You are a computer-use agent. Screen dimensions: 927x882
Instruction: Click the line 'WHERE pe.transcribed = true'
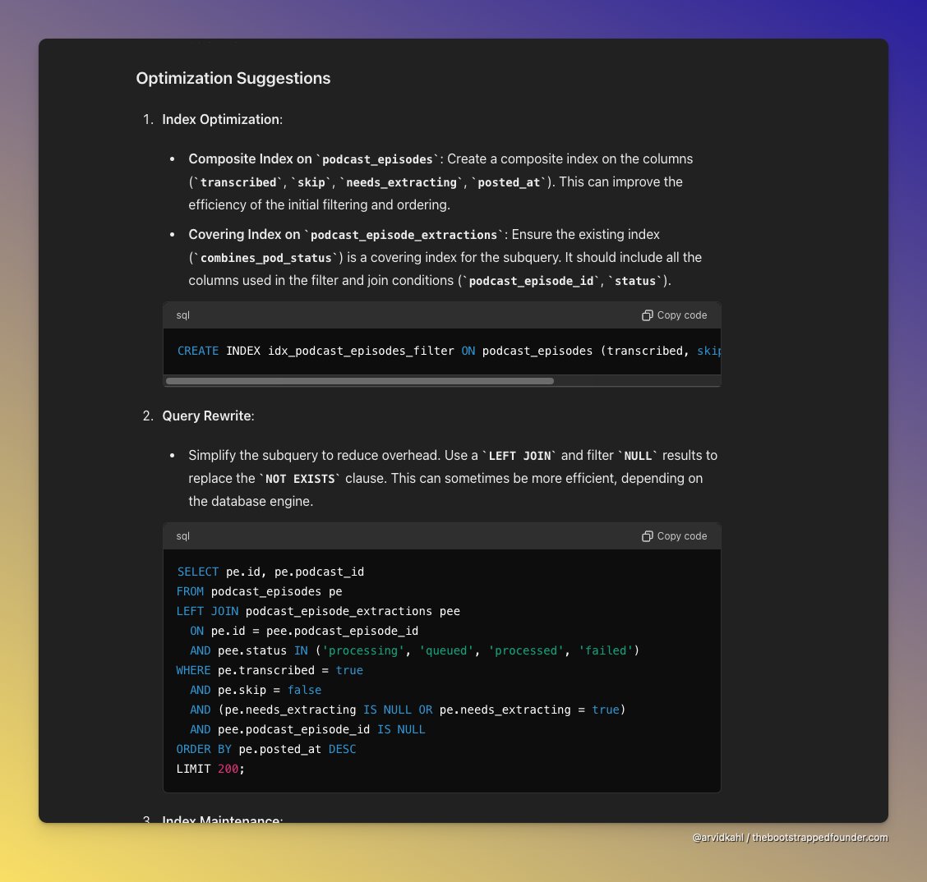click(270, 670)
